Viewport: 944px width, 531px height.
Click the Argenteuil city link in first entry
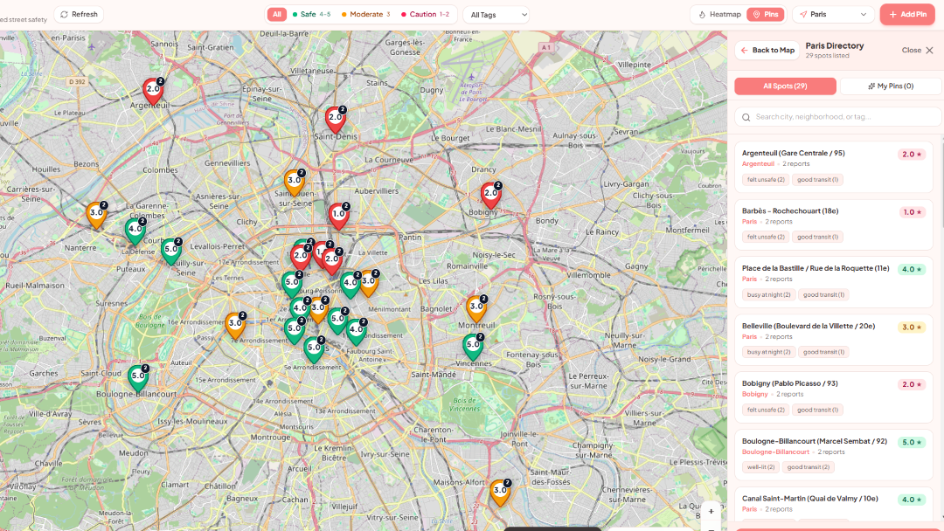click(758, 163)
